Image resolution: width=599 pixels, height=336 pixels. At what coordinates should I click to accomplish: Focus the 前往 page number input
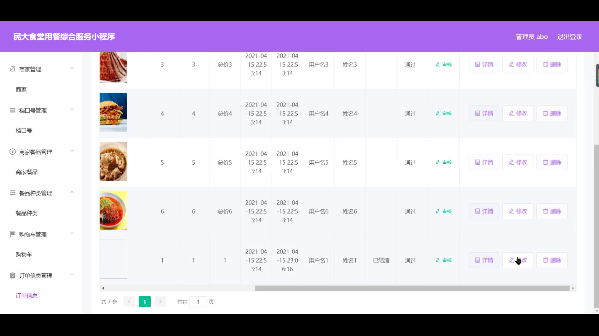tap(198, 301)
